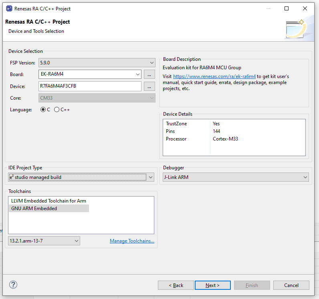Click in the Device R7FA6M4AF3CFB field
Viewport: 319px width, 299px height.
point(90,86)
